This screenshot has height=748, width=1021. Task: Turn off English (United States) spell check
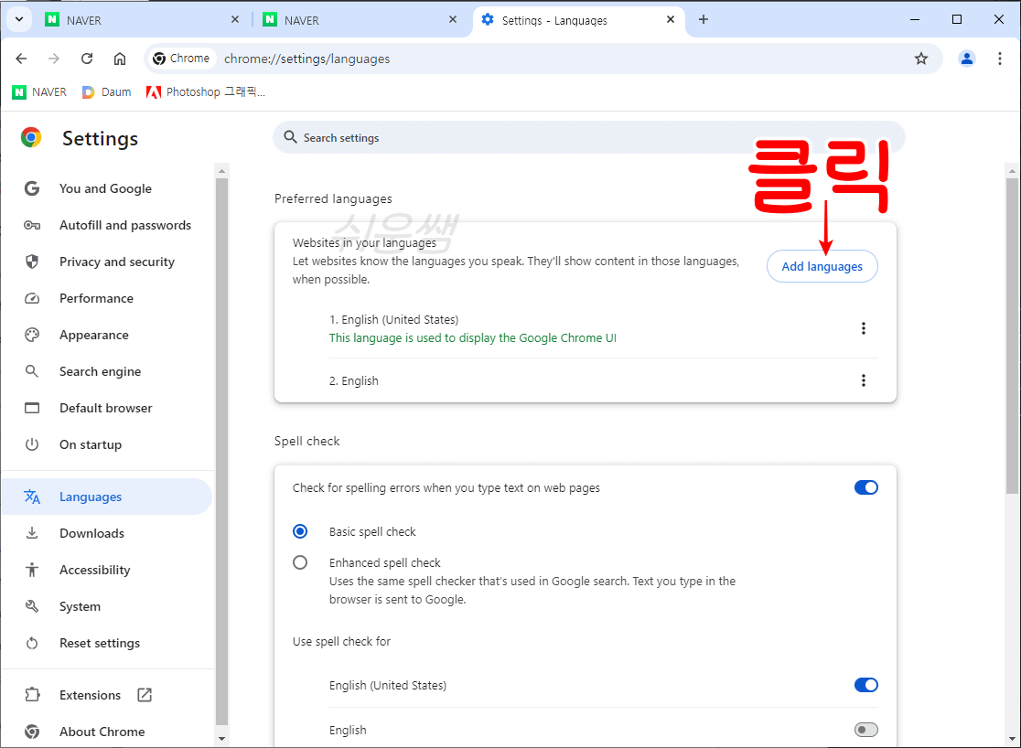click(x=865, y=685)
